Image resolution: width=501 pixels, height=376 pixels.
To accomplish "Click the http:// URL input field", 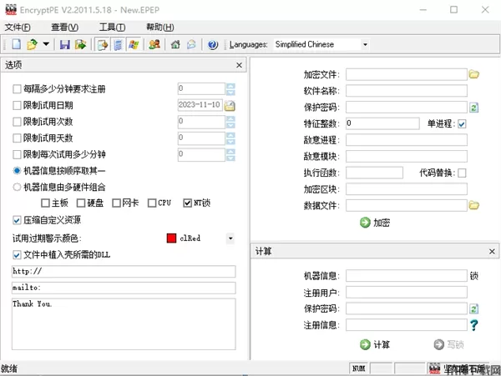I will (x=124, y=272).
